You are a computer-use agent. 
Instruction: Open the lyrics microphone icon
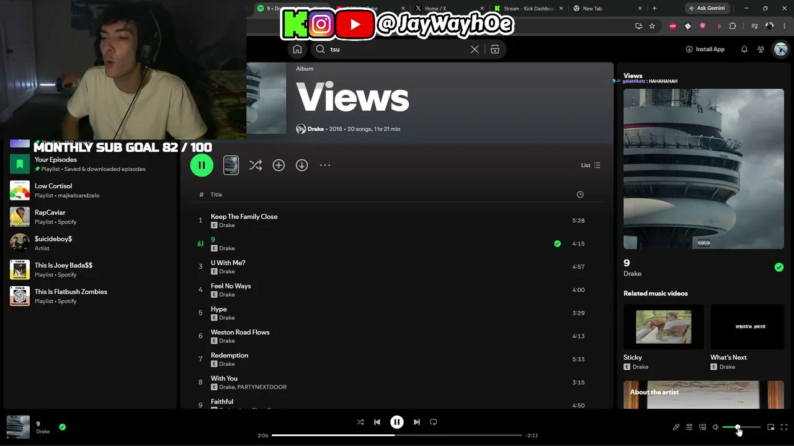tap(676, 427)
